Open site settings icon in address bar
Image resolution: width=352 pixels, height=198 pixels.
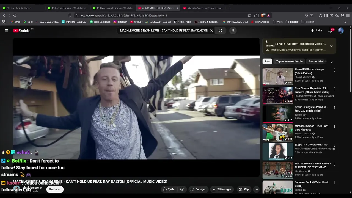(77, 15)
